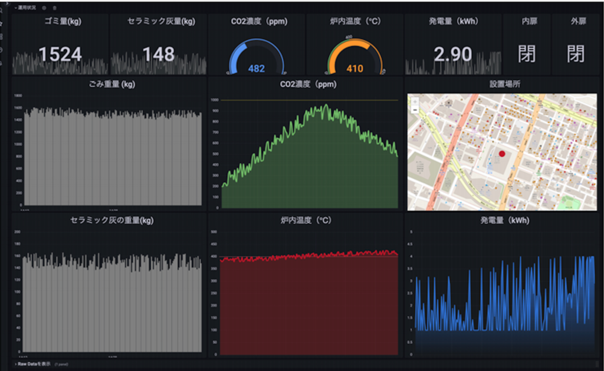Image resolution: width=604 pixels, height=371 pixels.
Task: Open starred dashboards in left sidebar
Action: click(x=2, y=24)
